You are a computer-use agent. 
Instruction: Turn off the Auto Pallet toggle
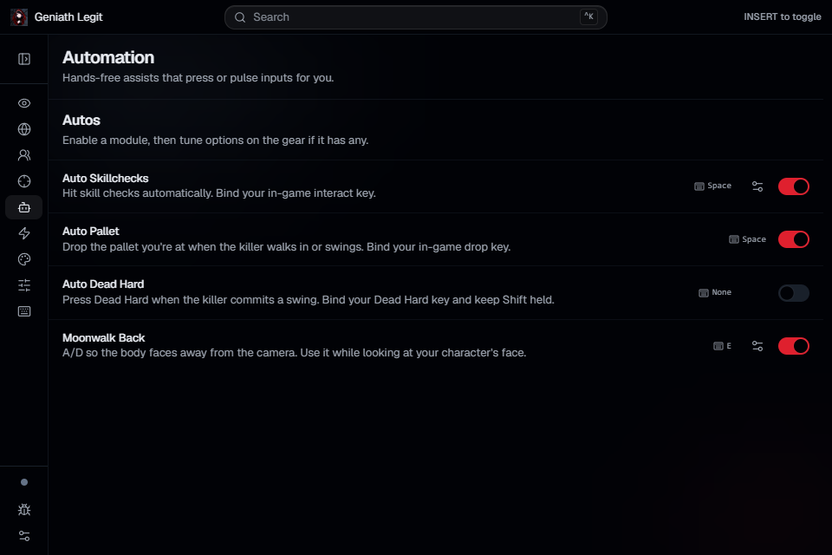pos(793,239)
